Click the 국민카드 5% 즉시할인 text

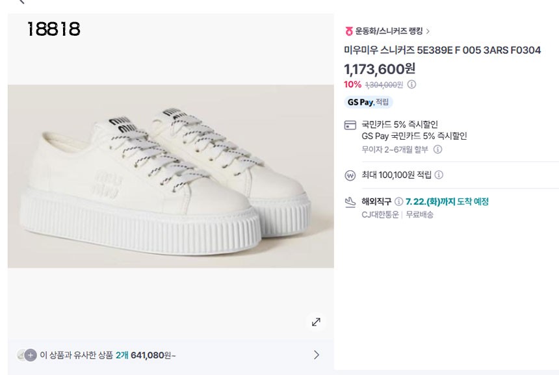(400, 125)
